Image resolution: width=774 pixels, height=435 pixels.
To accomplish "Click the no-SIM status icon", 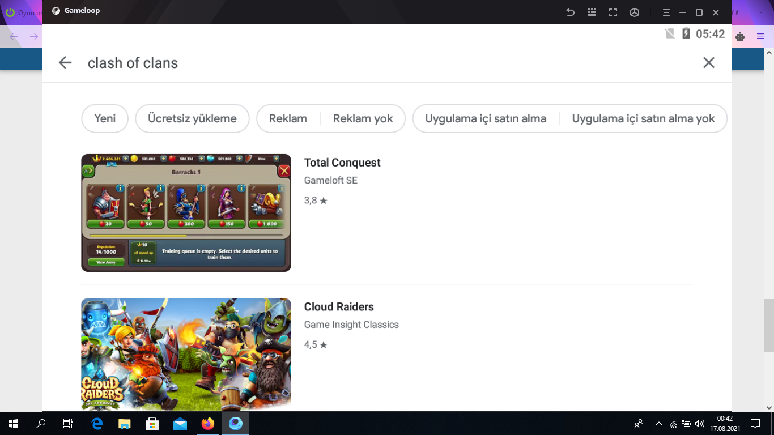I will (x=670, y=33).
